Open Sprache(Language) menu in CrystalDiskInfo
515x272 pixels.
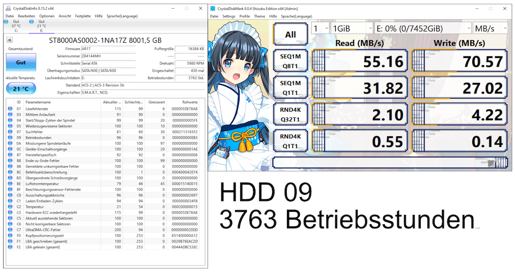[122, 16]
